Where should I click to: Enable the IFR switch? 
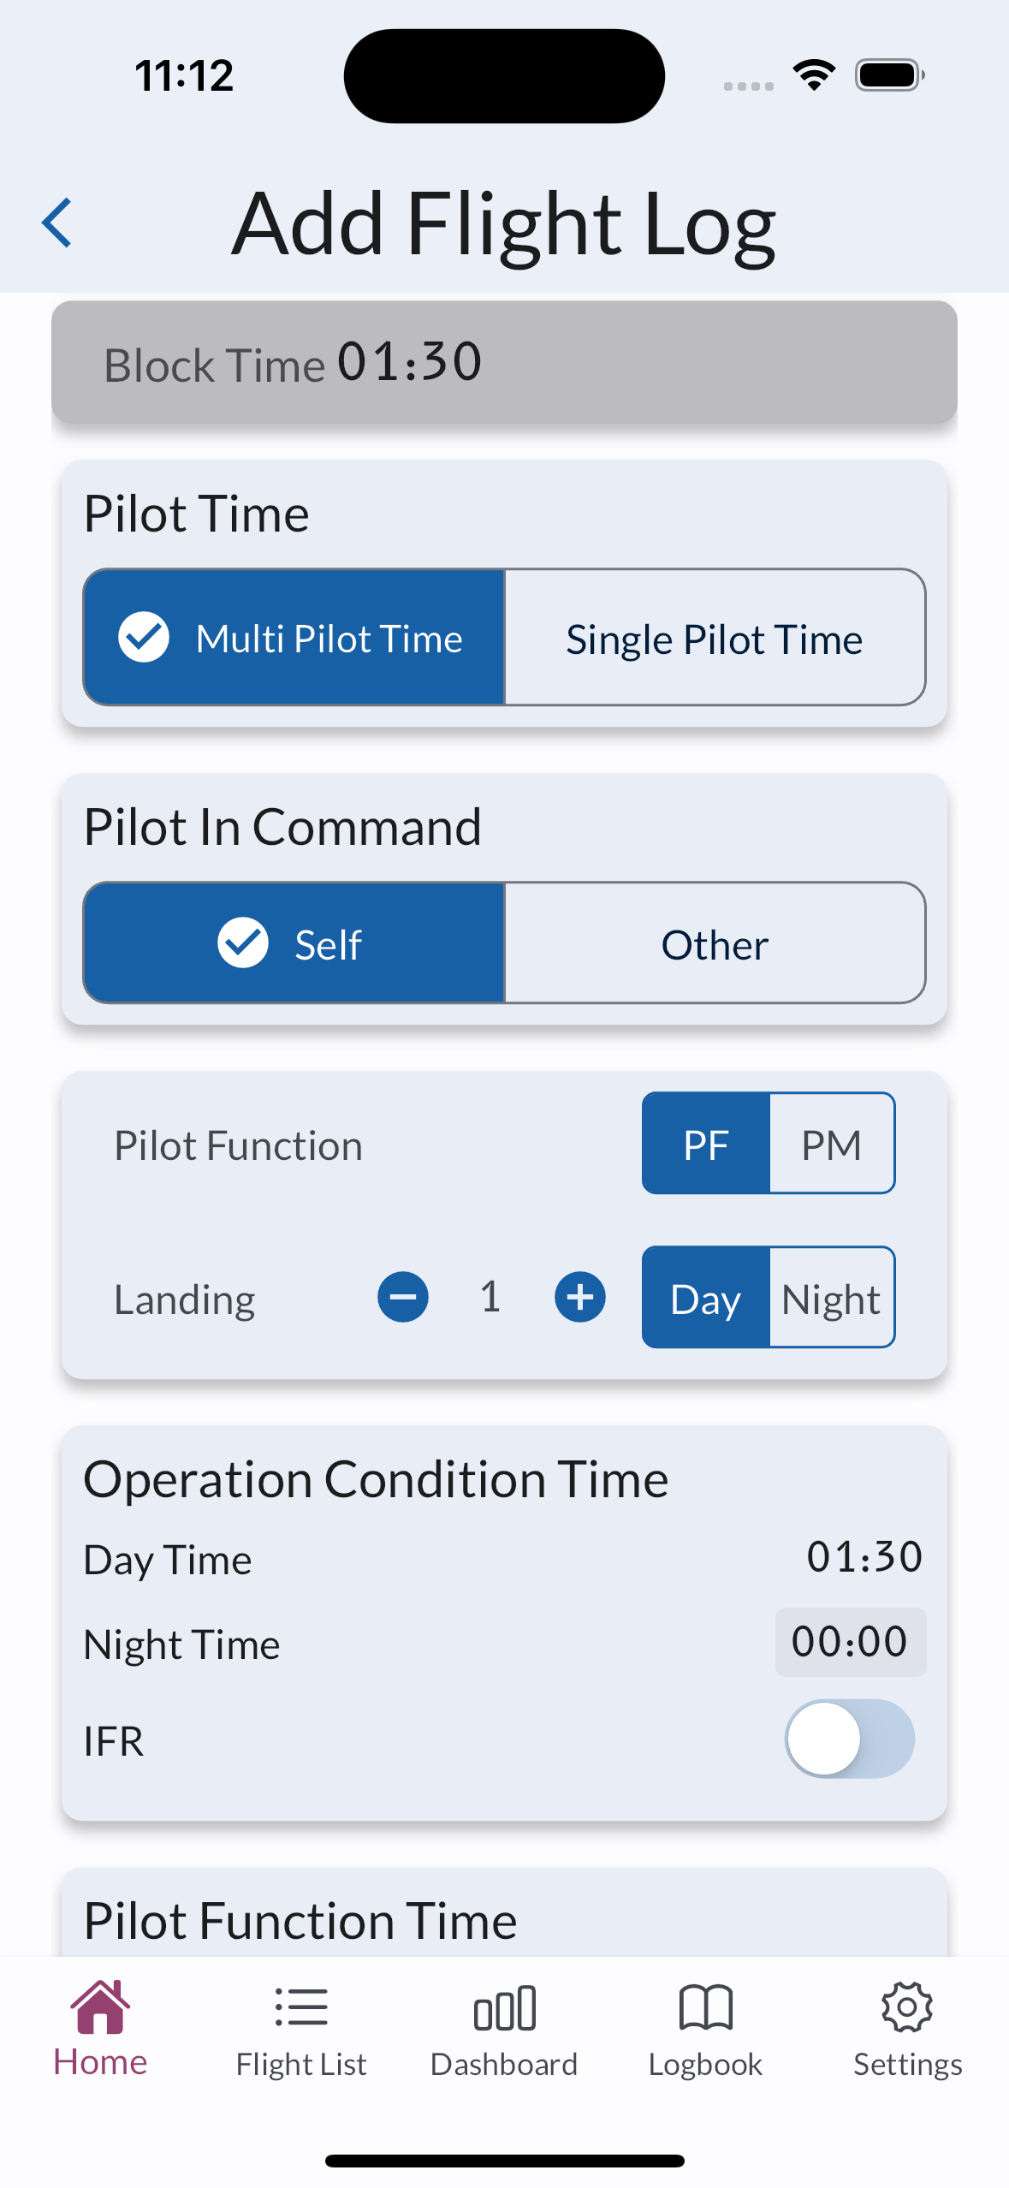click(x=849, y=1738)
